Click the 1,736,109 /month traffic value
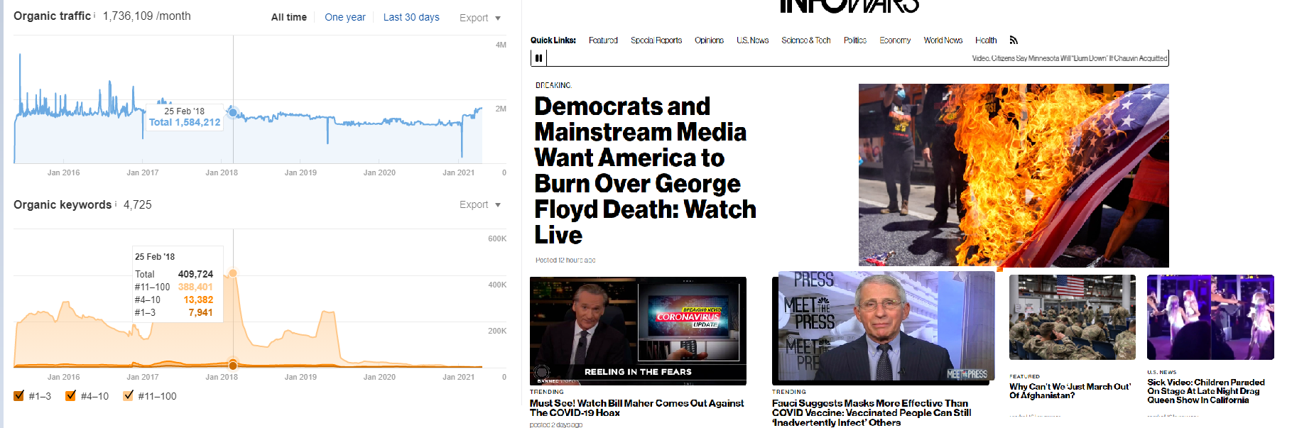The image size is (1292, 428). coord(147,16)
